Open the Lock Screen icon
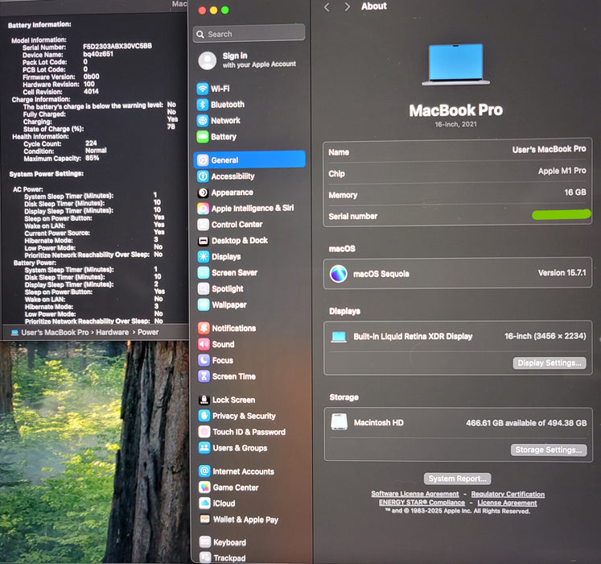Viewport: 601px width, 564px height. coord(204,400)
